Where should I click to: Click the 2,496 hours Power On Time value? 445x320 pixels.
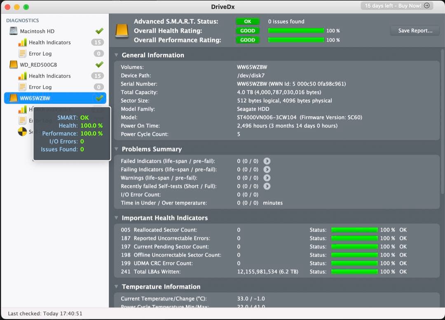[287, 126]
